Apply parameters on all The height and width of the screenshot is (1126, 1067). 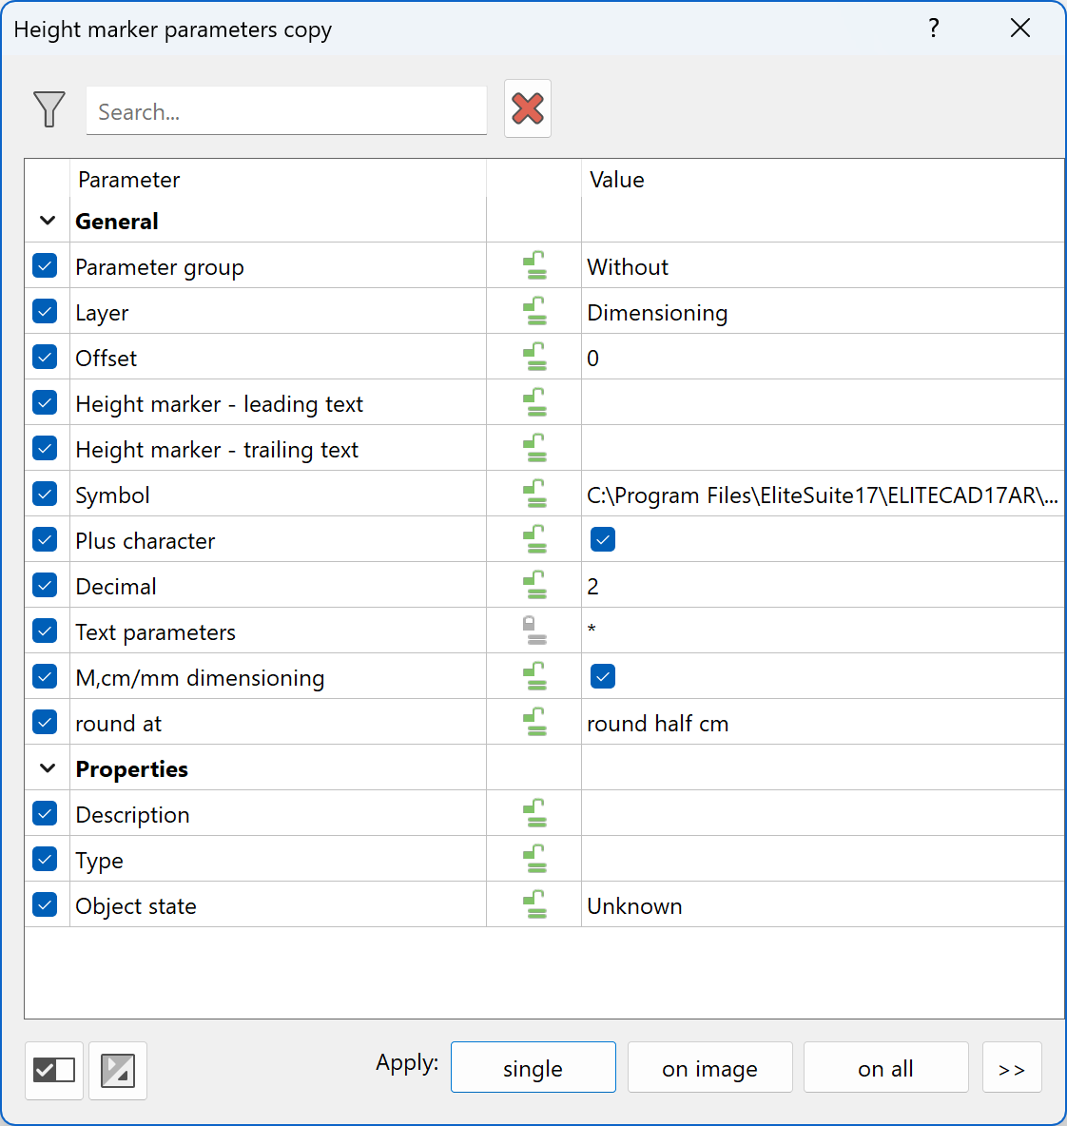click(885, 1068)
